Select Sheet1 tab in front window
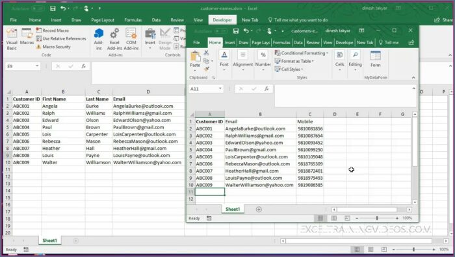Screen dimensions: 455x257 coord(233,209)
